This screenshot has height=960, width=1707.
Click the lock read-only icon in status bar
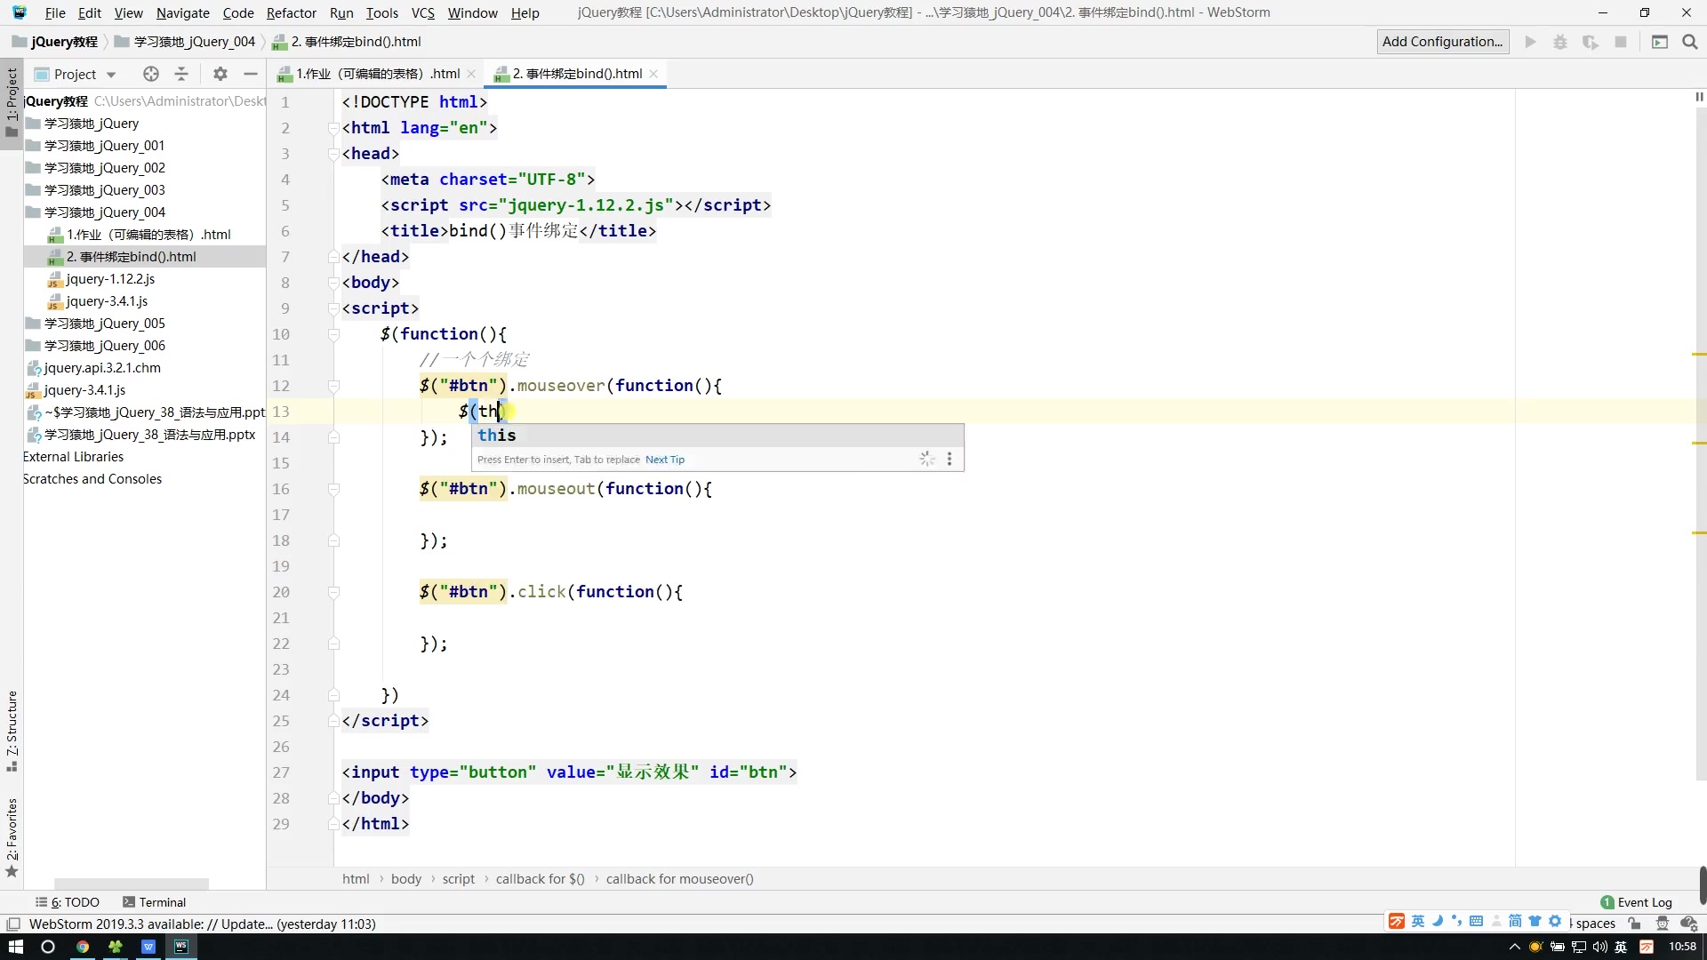tap(1634, 924)
